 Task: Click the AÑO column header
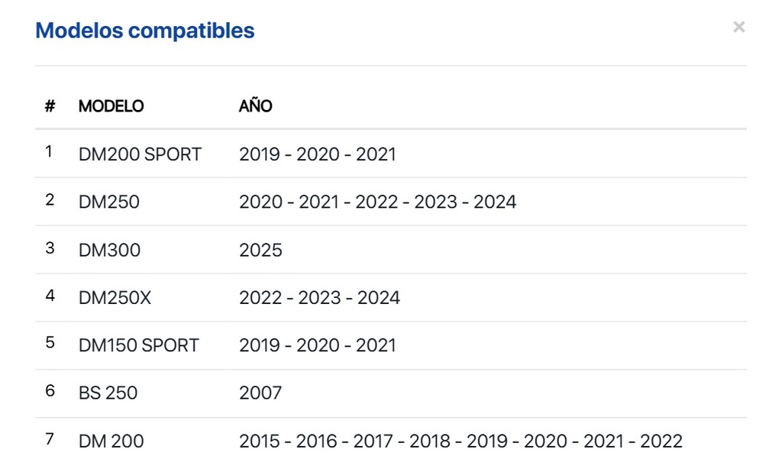(255, 106)
